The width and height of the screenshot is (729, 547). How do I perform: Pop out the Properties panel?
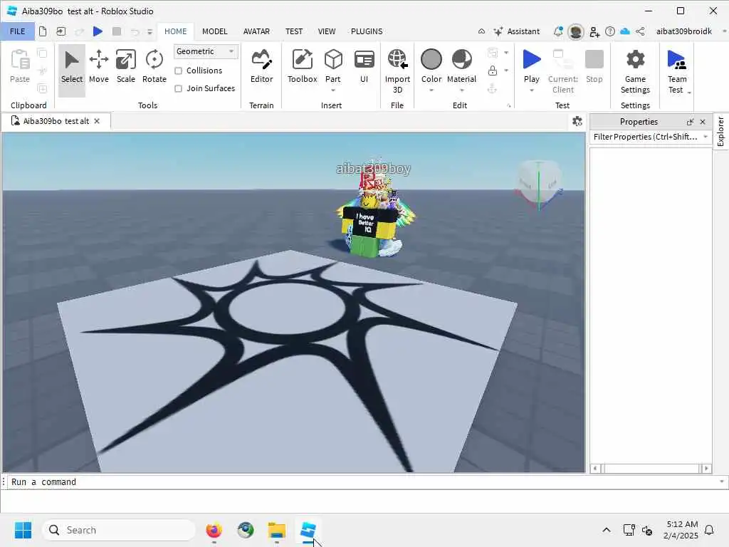pyautogui.click(x=690, y=122)
